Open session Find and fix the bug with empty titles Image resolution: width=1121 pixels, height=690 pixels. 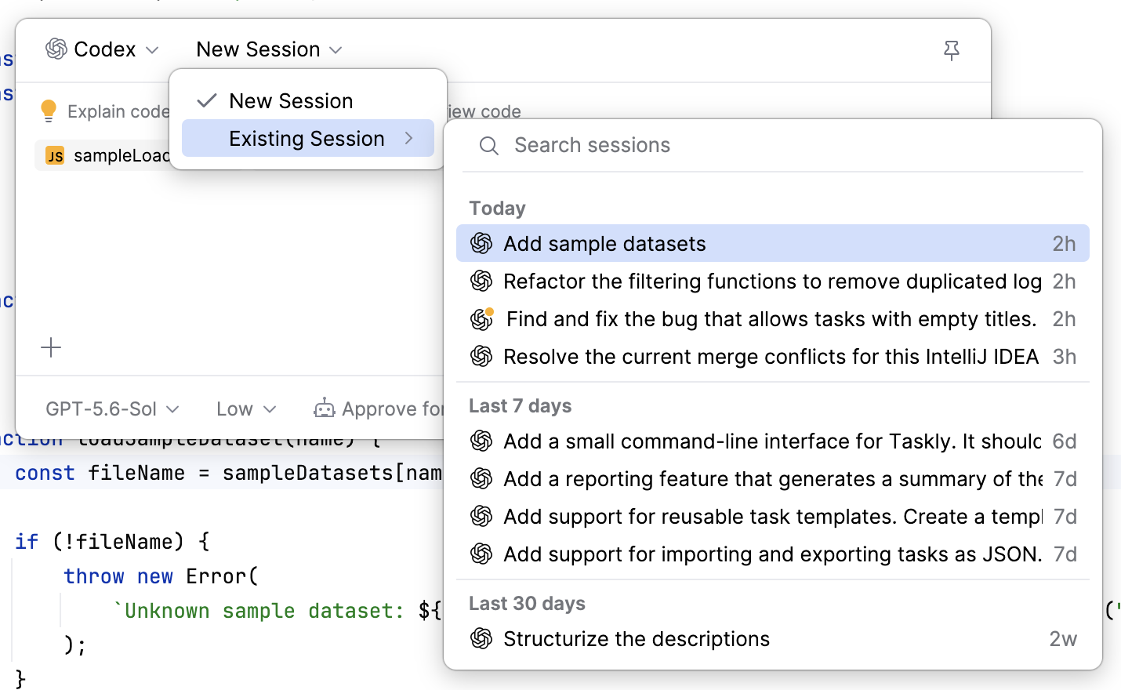pyautogui.click(x=773, y=319)
